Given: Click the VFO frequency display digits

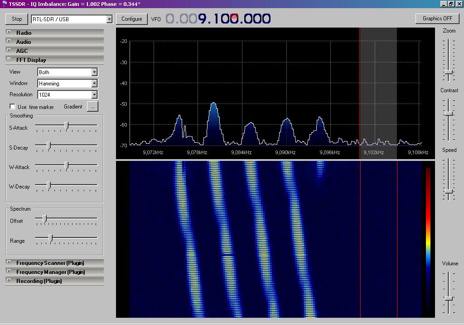Looking at the screenshot, I should (218, 19).
